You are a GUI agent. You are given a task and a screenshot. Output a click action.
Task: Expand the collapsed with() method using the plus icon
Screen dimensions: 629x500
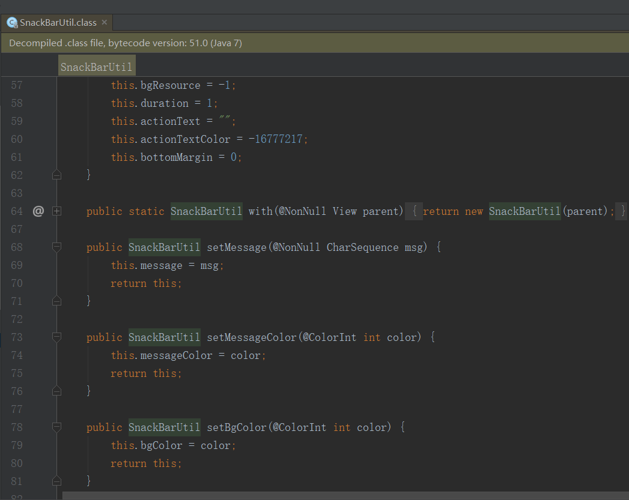coord(56,211)
